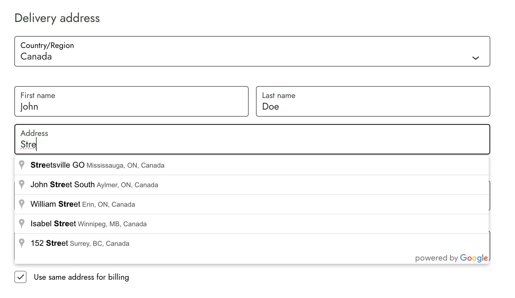Viewport: 515px width, 298px height.
Task: Click the map pin beside William Street
Action: click(22, 204)
